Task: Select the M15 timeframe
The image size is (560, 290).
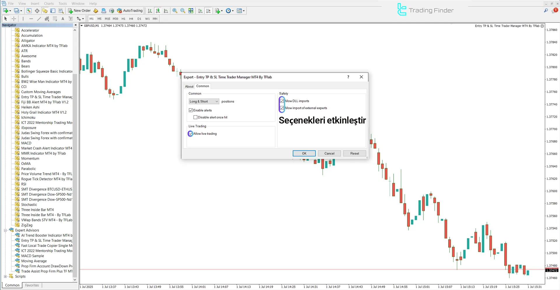Action: click(107, 19)
